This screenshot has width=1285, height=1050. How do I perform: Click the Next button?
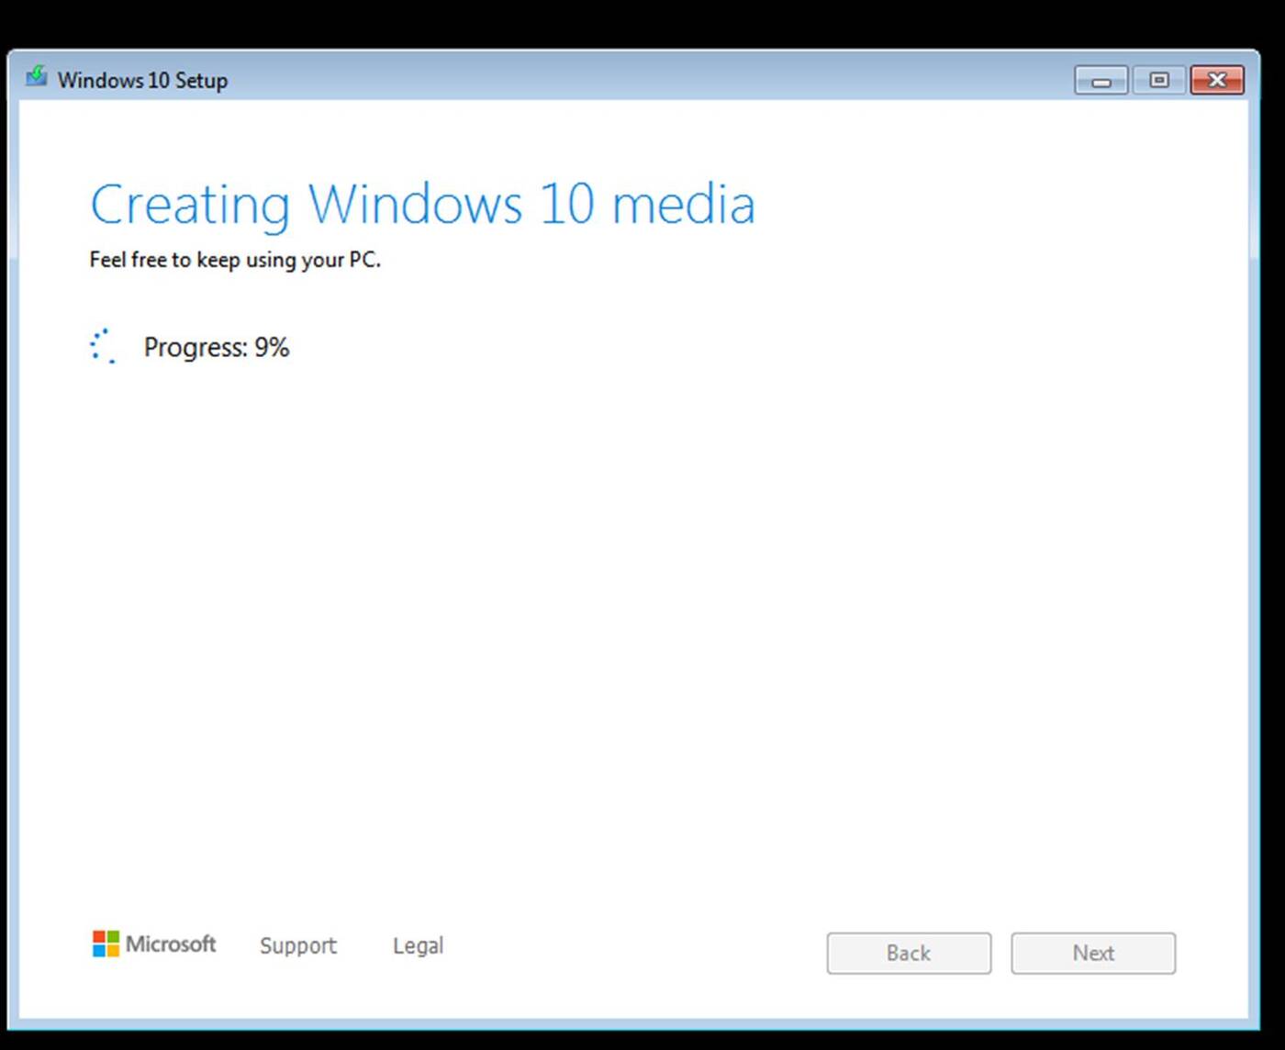[x=1092, y=953]
